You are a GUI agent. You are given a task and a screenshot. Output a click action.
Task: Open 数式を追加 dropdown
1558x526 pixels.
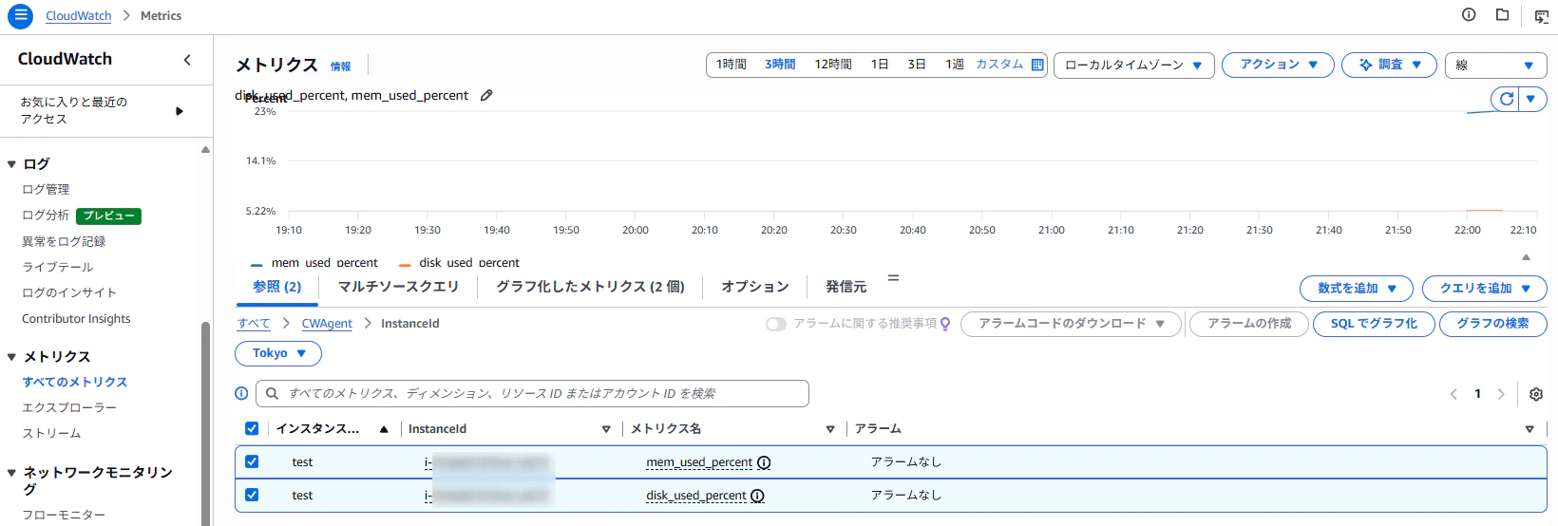click(x=1357, y=289)
